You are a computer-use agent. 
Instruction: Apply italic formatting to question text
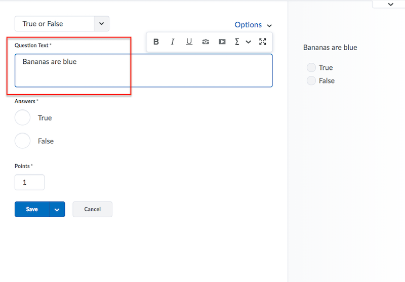(x=173, y=42)
